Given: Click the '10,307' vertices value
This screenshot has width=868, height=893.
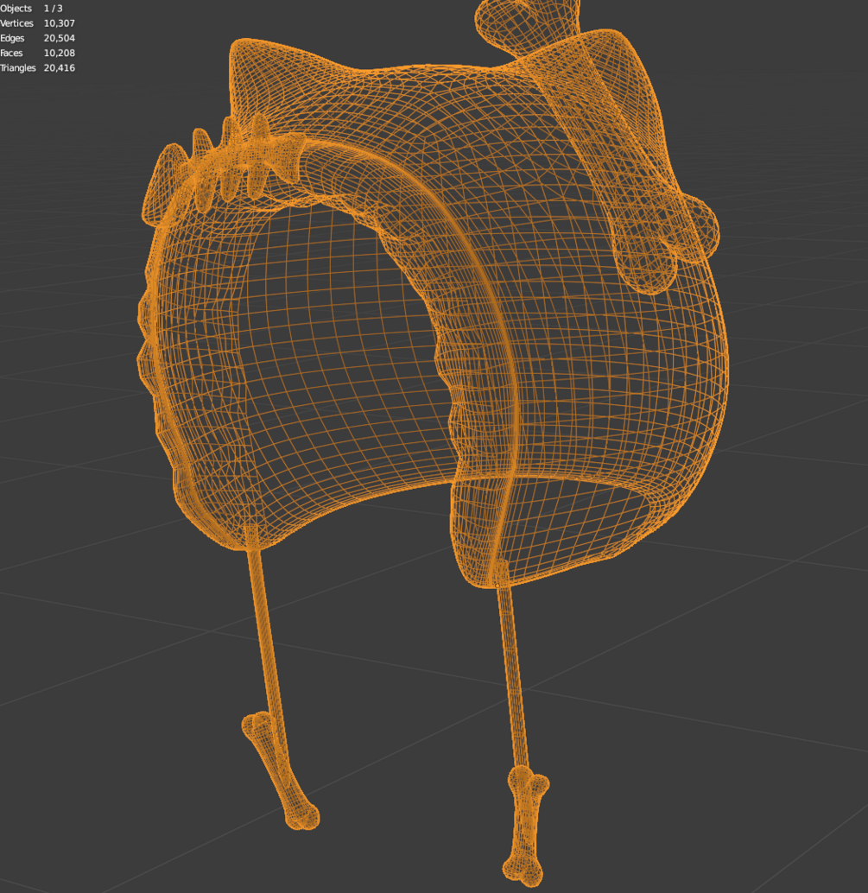Looking at the screenshot, I should 60,23.
